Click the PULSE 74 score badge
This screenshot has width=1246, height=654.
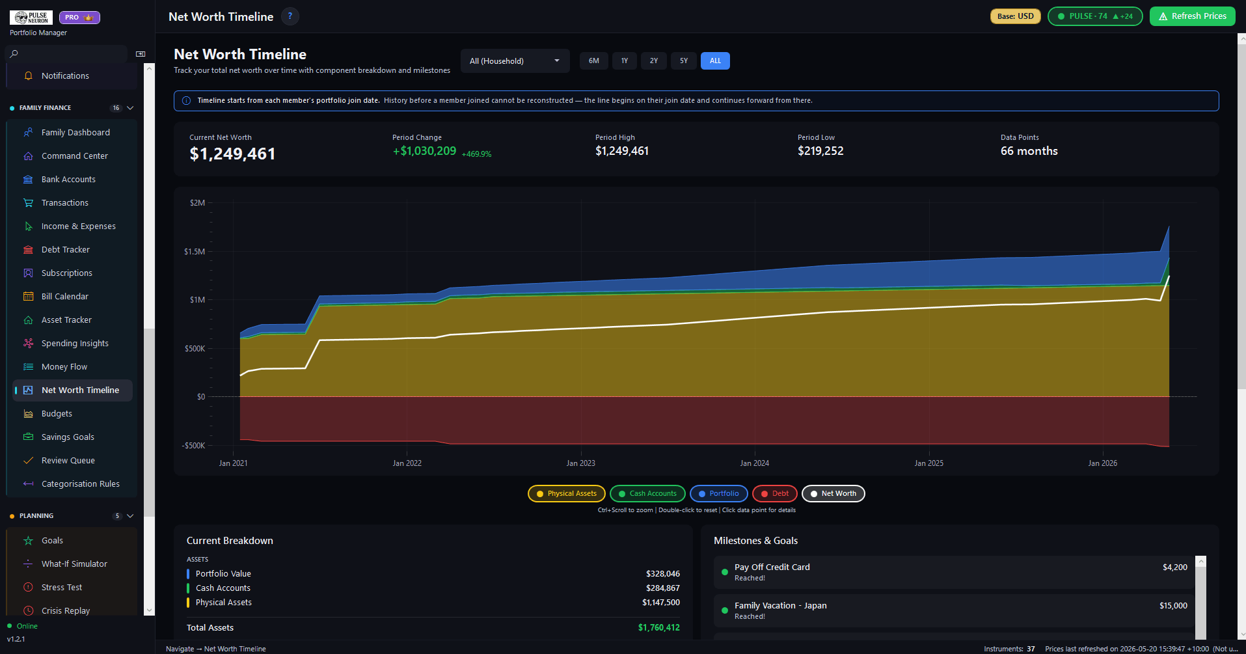tap(1095, 16)
